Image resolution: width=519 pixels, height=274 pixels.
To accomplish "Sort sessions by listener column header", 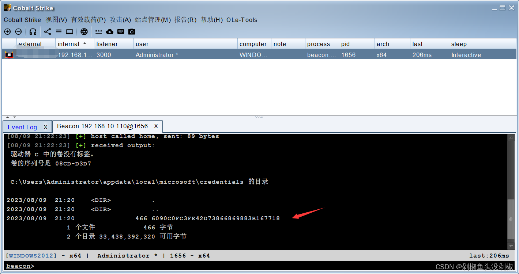I will coord(114,44).
